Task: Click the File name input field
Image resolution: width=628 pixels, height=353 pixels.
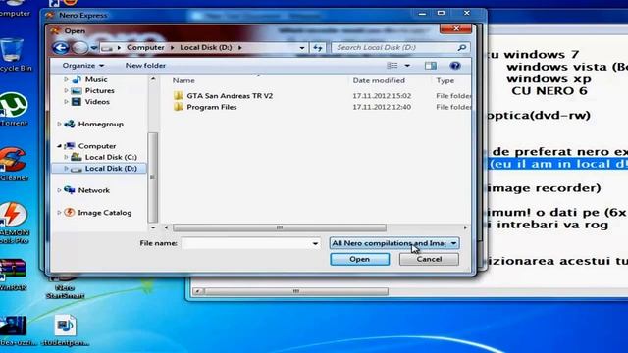Action: click(246, 243)
